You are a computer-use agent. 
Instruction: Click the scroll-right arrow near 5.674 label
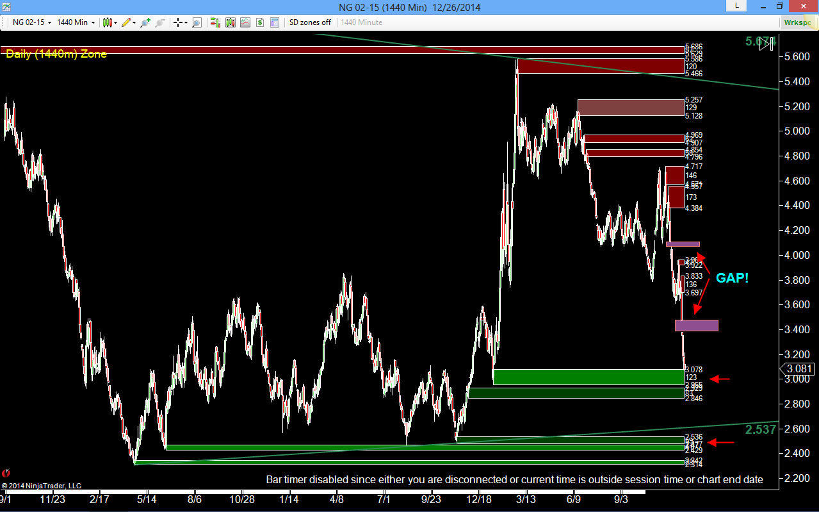(765, 44)
